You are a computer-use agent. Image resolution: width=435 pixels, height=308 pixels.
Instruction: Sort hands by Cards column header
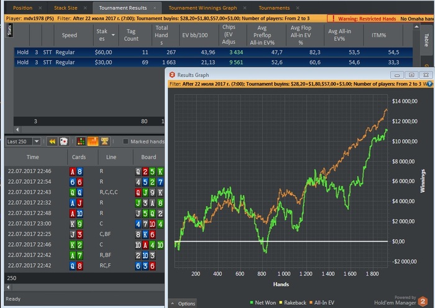click(79, 157)
